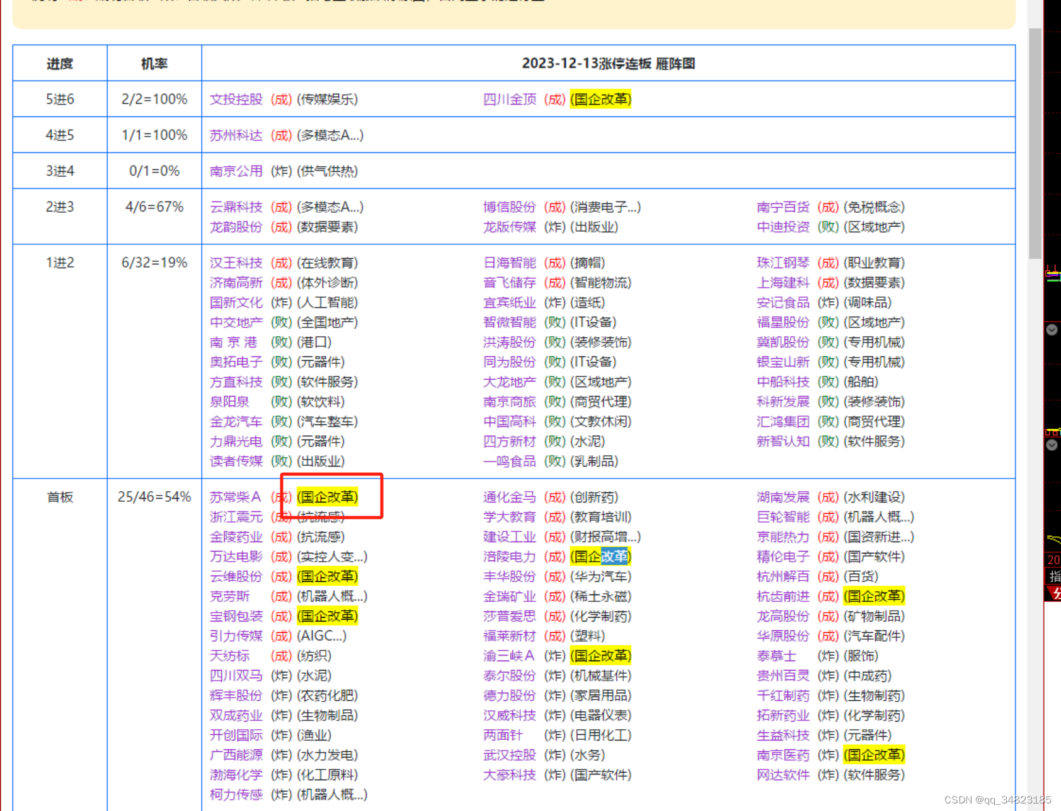
Task: Click 国企改革 tag beside 南京医药
Action: [x=874, y=755]
